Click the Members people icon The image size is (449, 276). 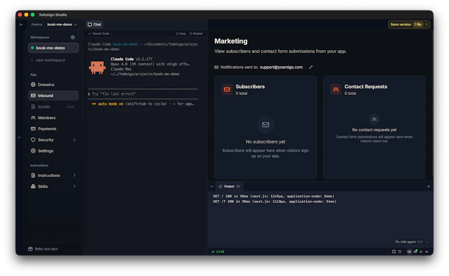coord(33,118)
